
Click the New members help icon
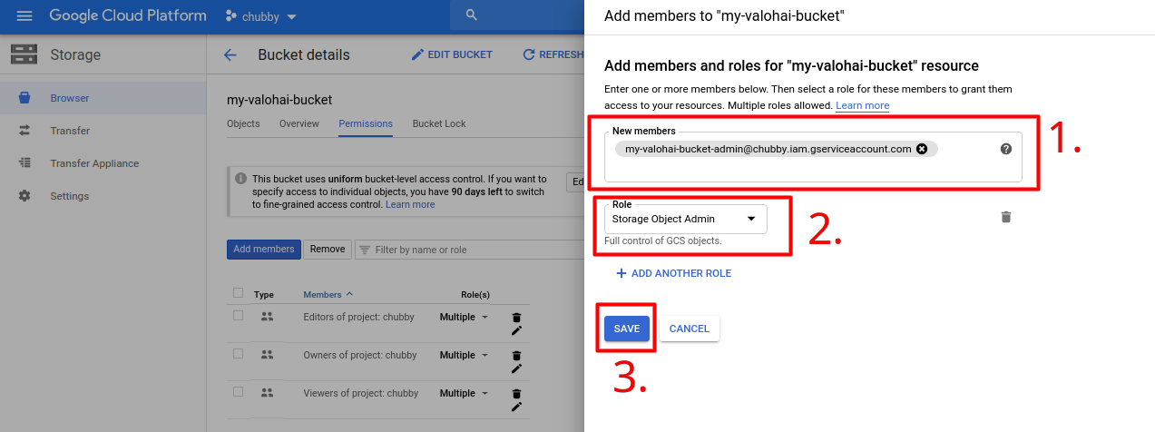click(x=1006, y=149)
